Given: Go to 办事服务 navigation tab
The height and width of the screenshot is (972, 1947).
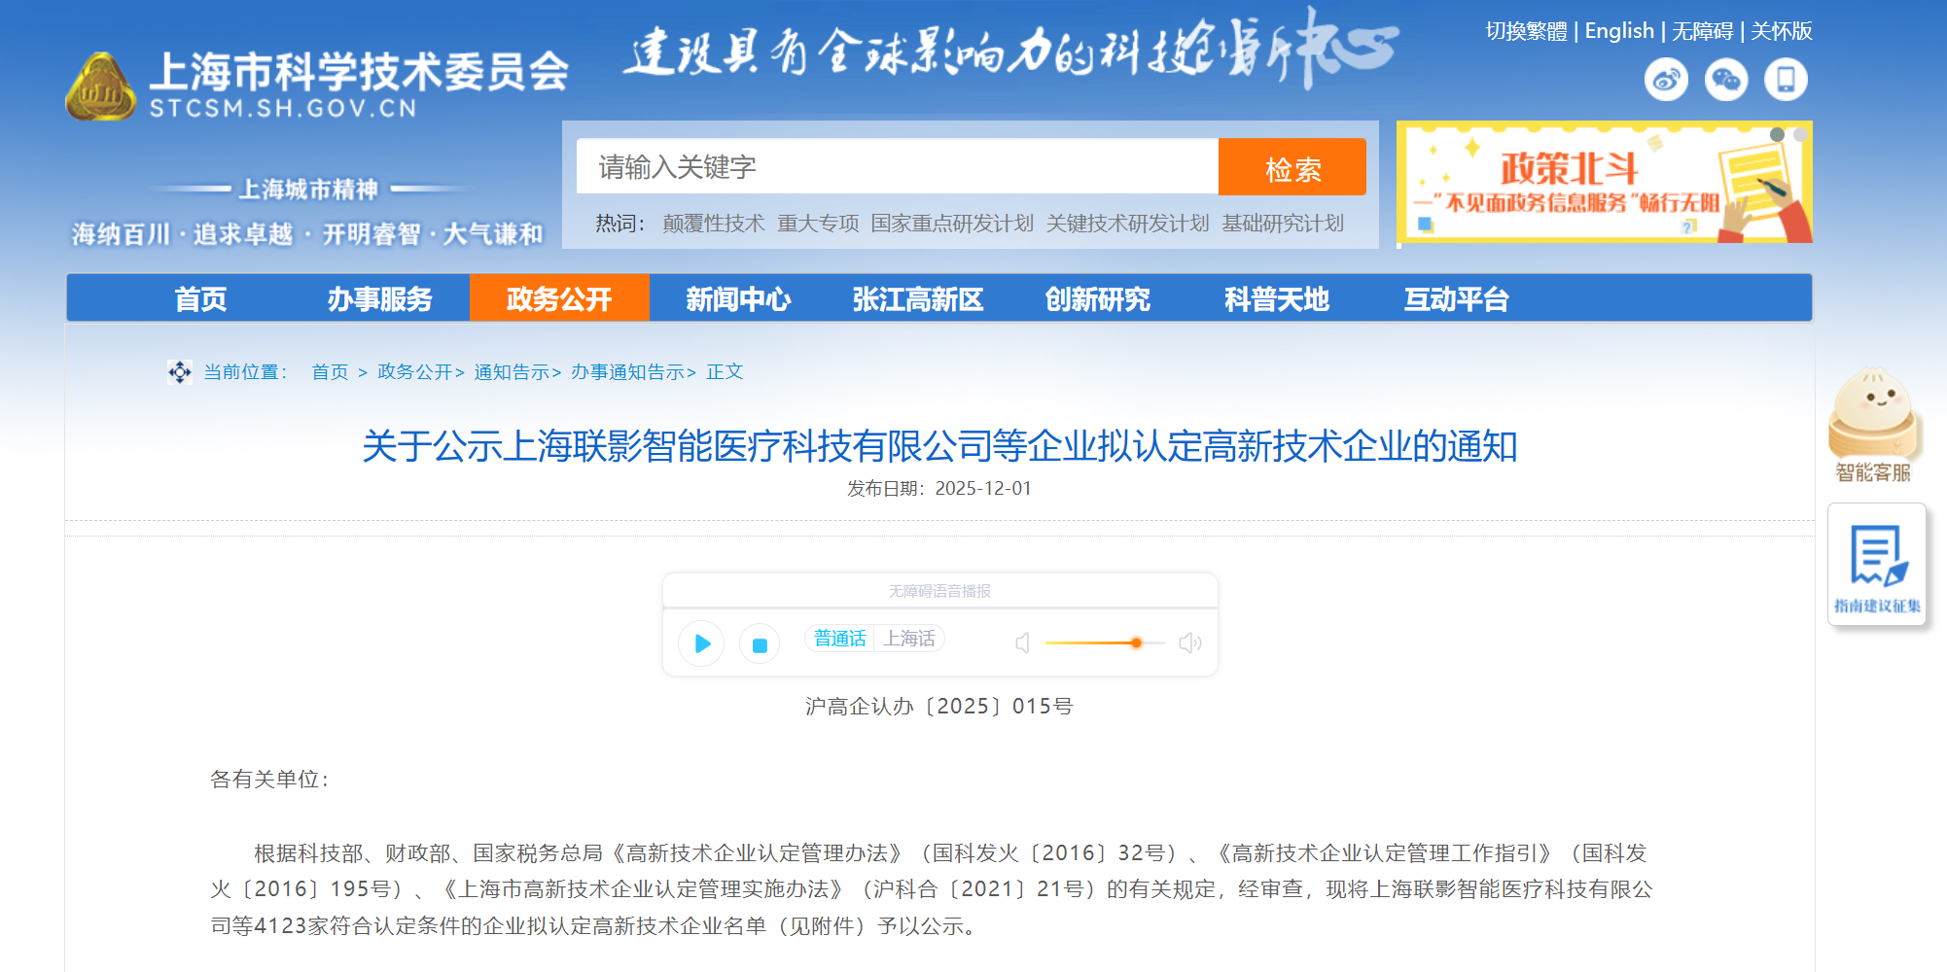Looking at the screenshot, I should coord(379,298).
